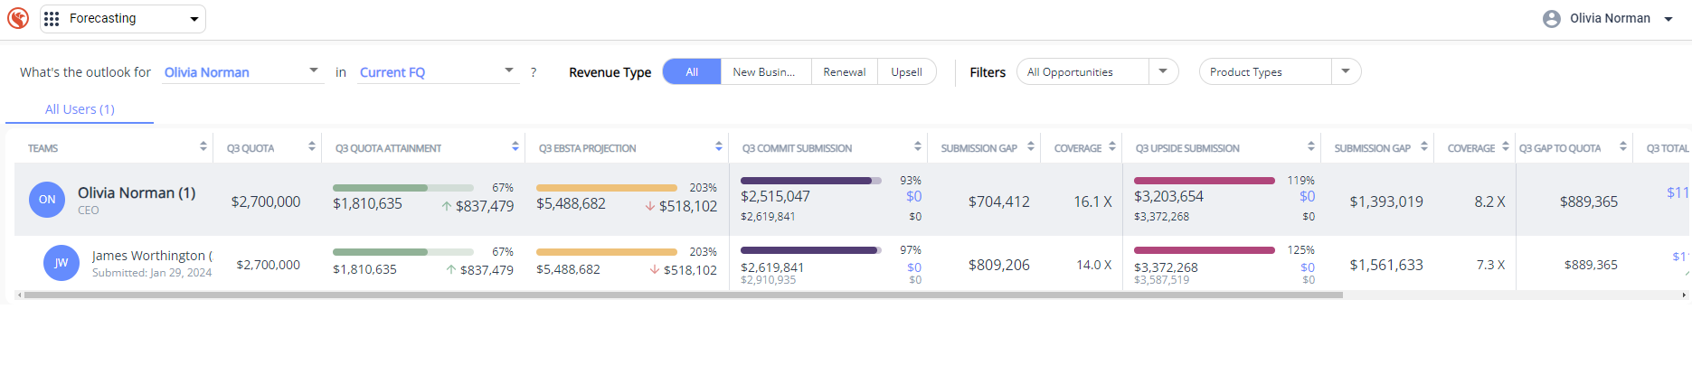The image size is (1692, 384).
Task: Switch revenue type to Upsell
Action: 906,72
